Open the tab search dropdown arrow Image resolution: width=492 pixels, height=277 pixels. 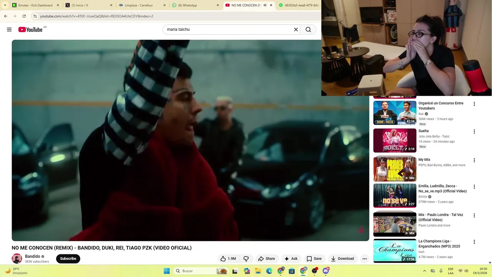click(5, 5)
